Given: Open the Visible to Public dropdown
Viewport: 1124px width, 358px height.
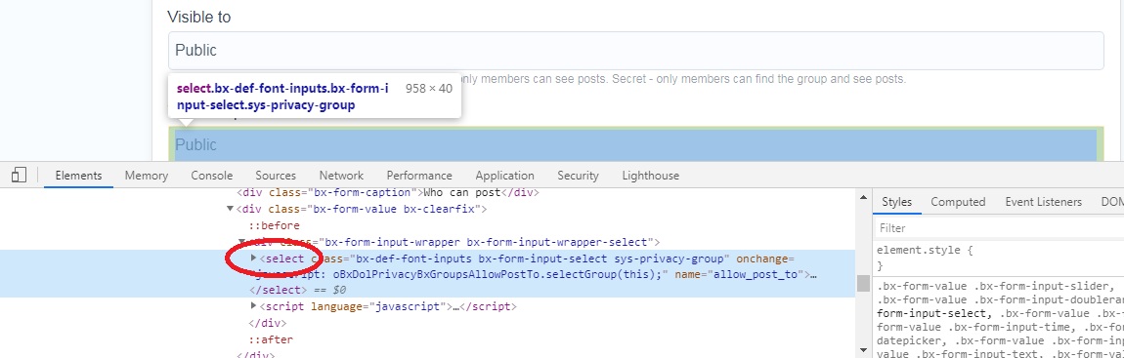Looking at the screenshot, I should click(x=636, y=51).
